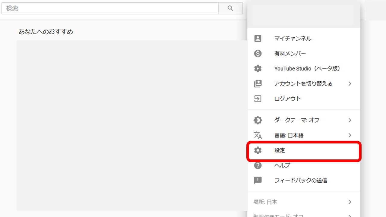Screen dimensions: 386x217
Task: Expand アカウントを切り替える submenu chevron
Action: 350,84
